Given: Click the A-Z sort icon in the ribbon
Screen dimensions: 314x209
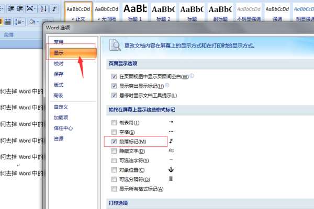Looking at the screenshot, I should pyautogui.click(x=43, y=9).
